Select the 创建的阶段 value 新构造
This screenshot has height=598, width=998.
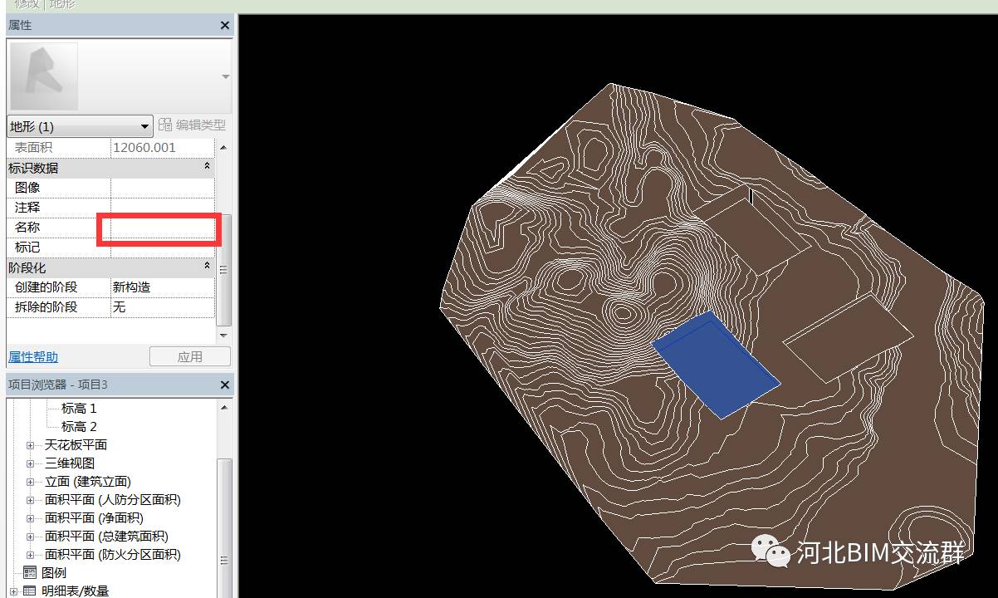click(162, 287)
